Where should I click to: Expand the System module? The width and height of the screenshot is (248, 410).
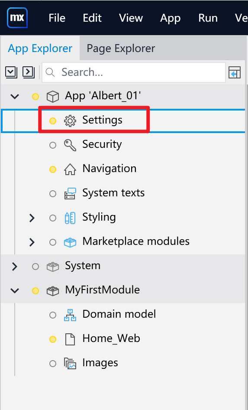pyautogui.click(x=15, y=267)
